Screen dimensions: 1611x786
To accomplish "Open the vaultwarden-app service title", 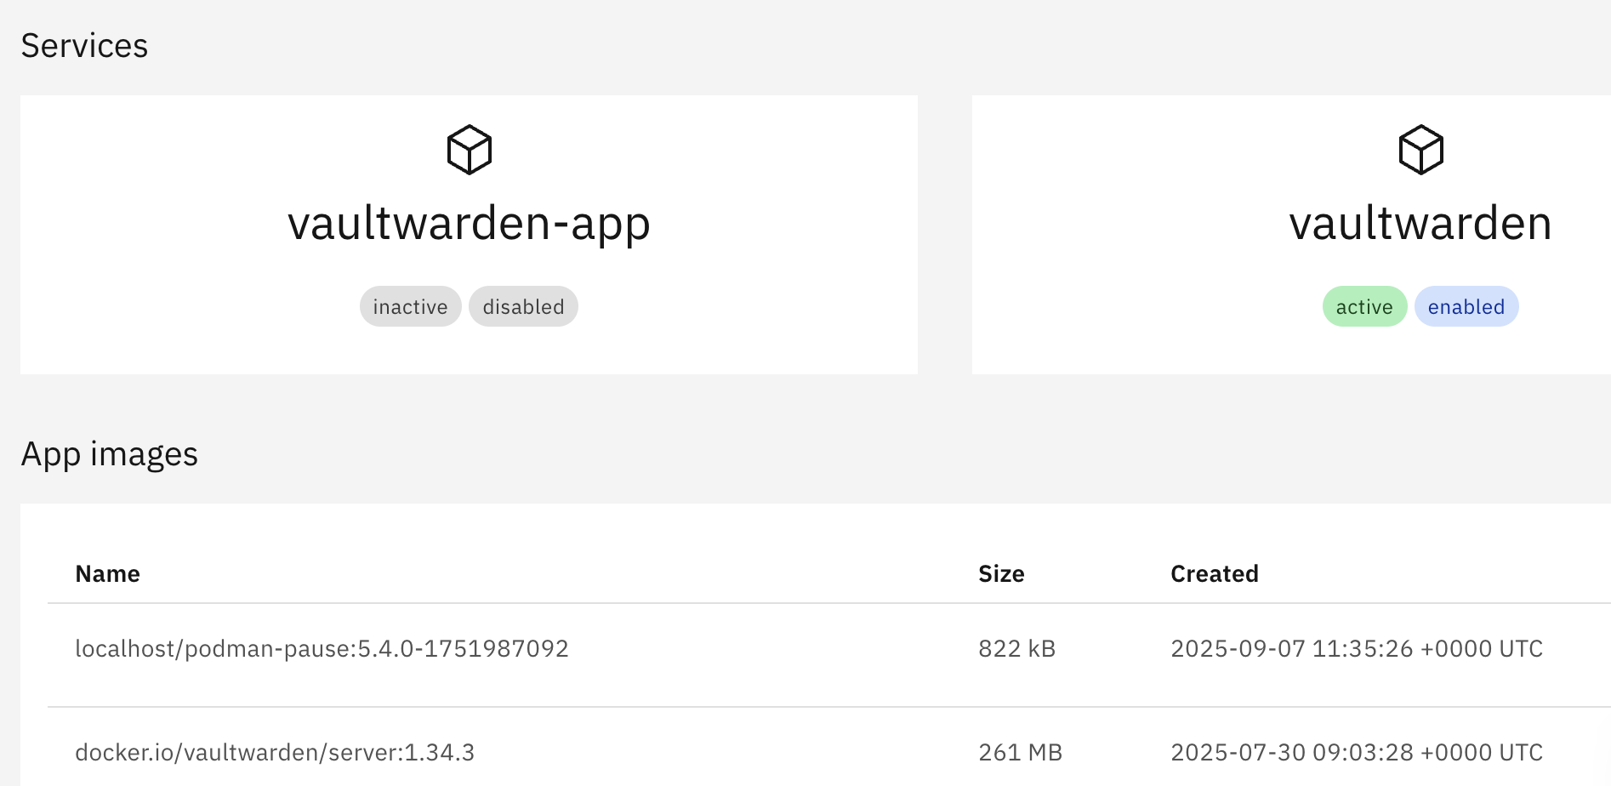I will pos(469,224).
